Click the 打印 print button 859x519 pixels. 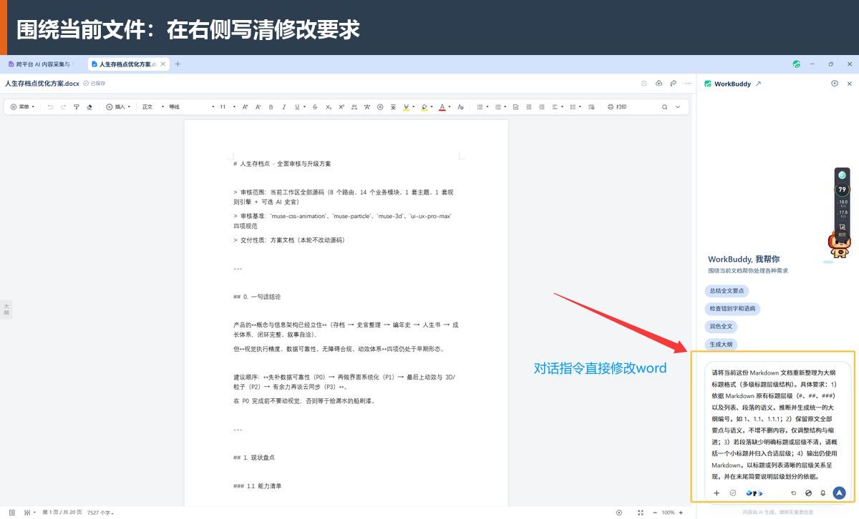coord(617,107)
